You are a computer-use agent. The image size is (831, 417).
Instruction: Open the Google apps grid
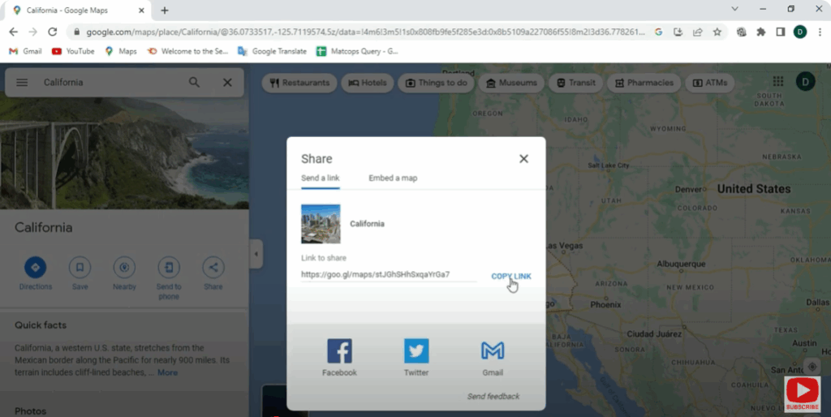point(778,81)
